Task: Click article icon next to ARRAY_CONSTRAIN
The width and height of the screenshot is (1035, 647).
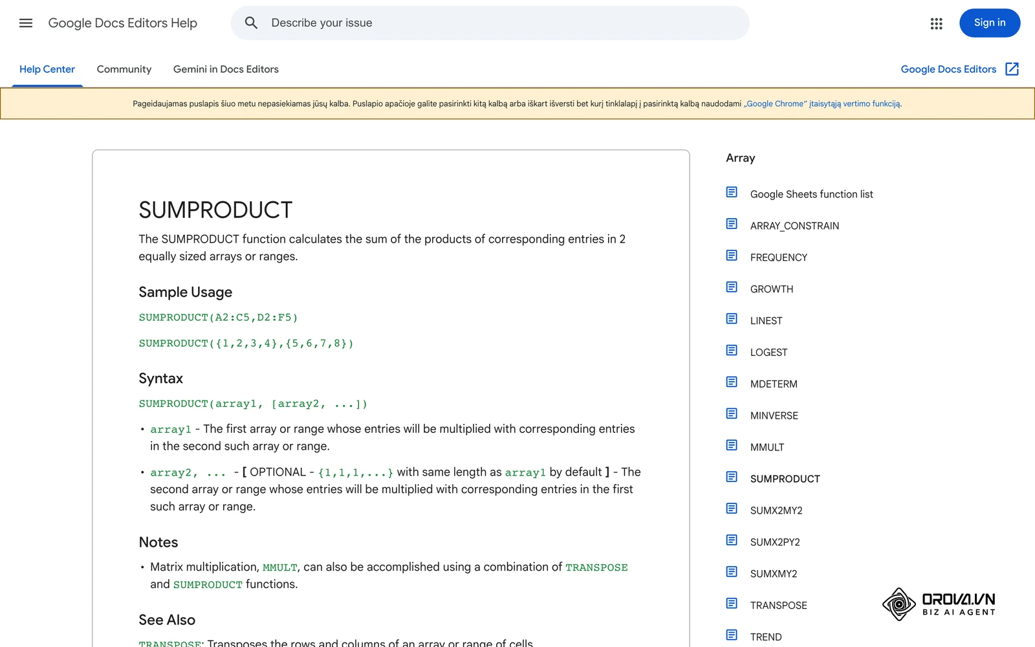Action: pos(732,225)
